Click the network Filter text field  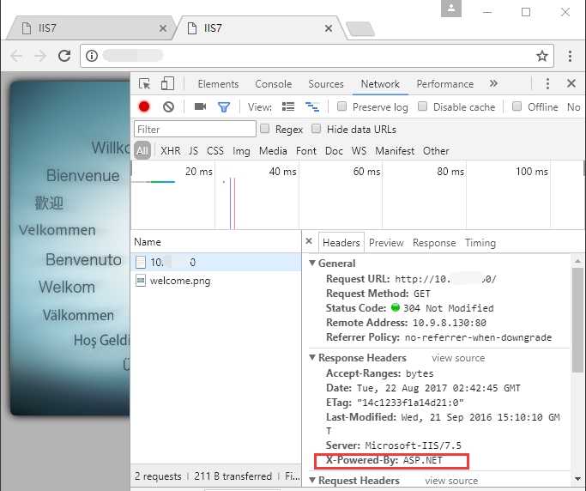[195, 129]
